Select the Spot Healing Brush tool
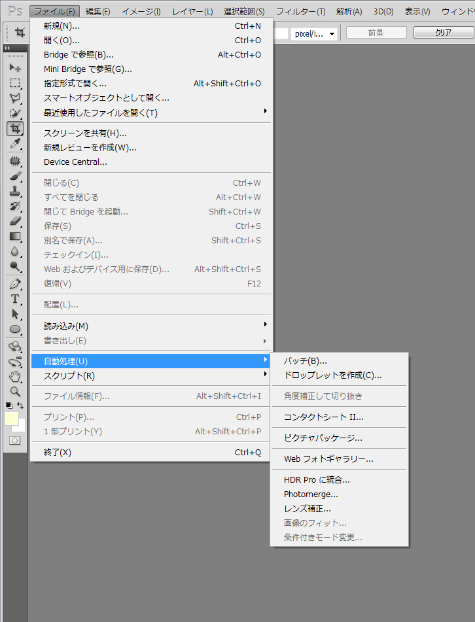The width and height of the screenshot is (475, 622). (x=15, y=161)
